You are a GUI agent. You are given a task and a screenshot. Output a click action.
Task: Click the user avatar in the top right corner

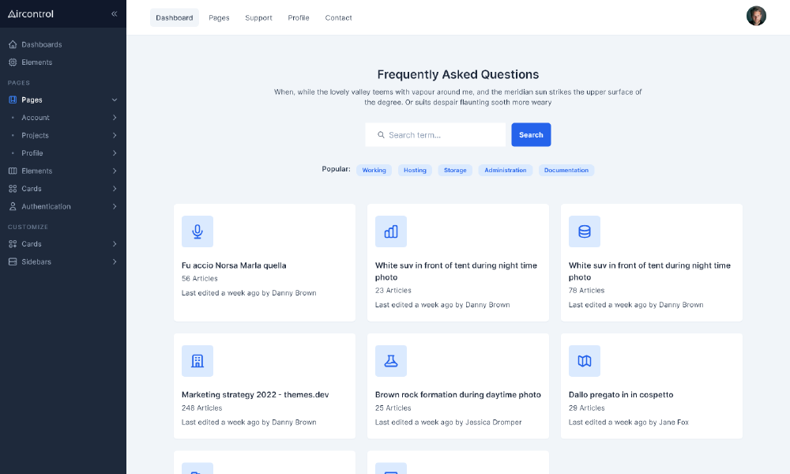pyautogui.click(x=756, y=15)
